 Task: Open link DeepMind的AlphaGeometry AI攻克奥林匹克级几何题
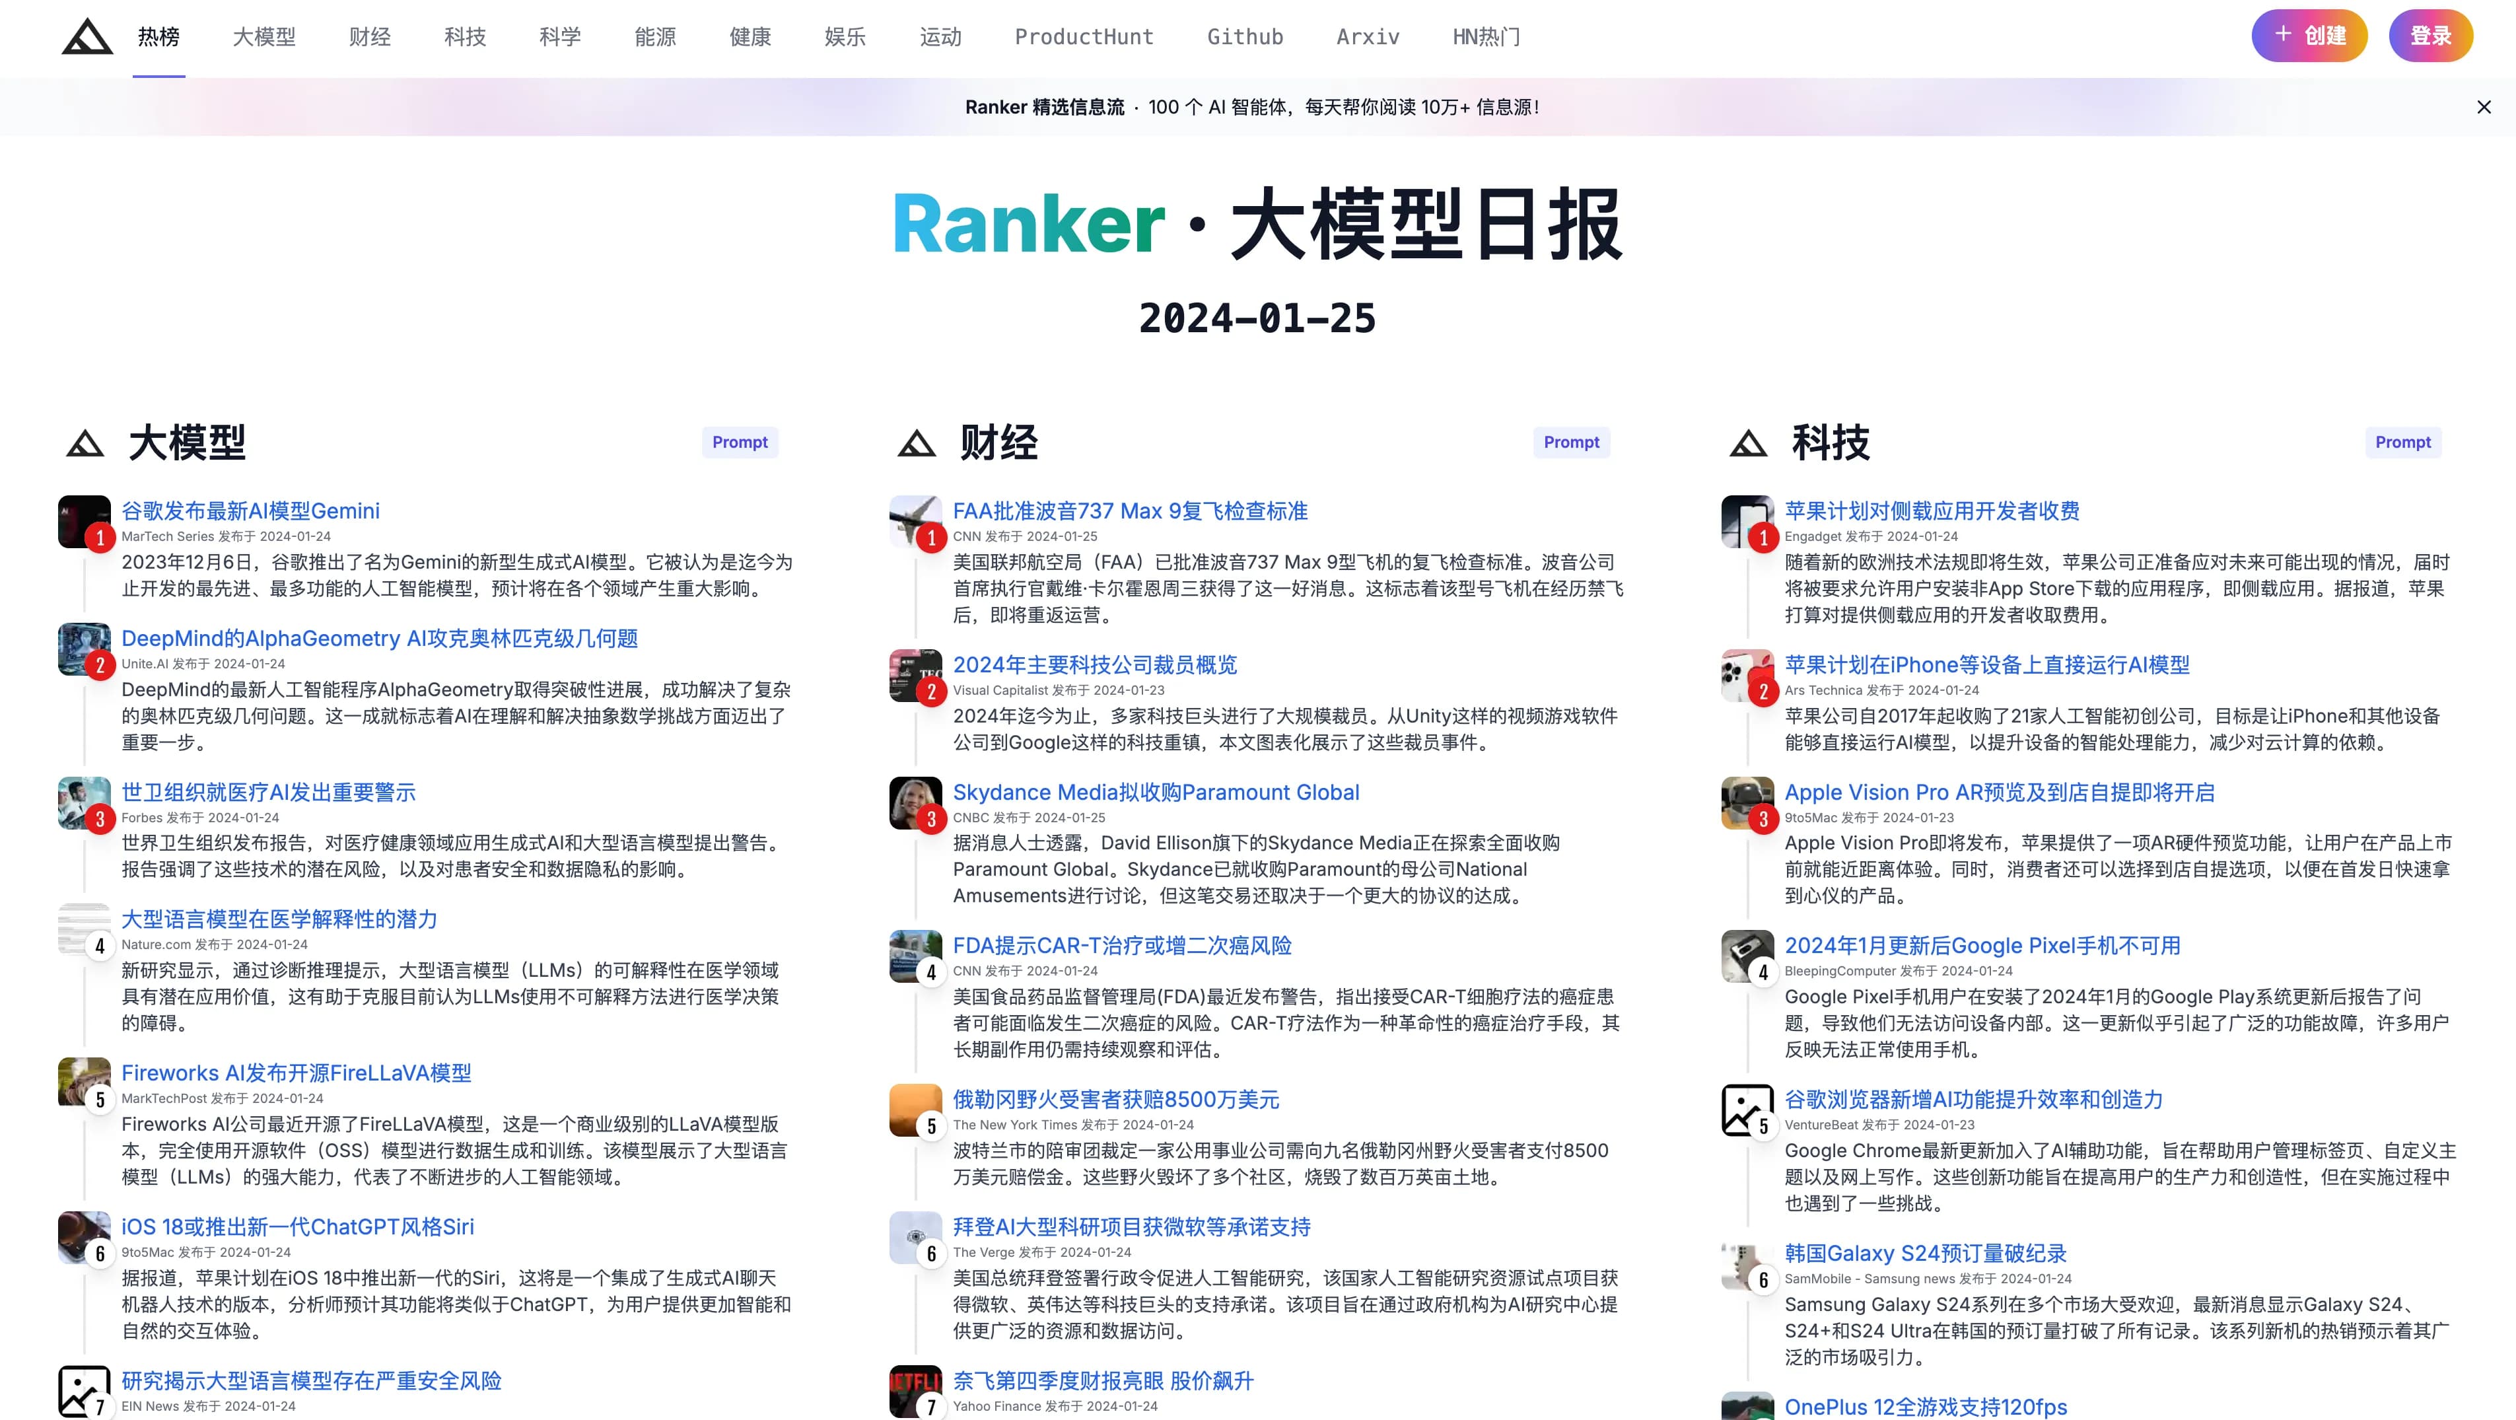380,639
